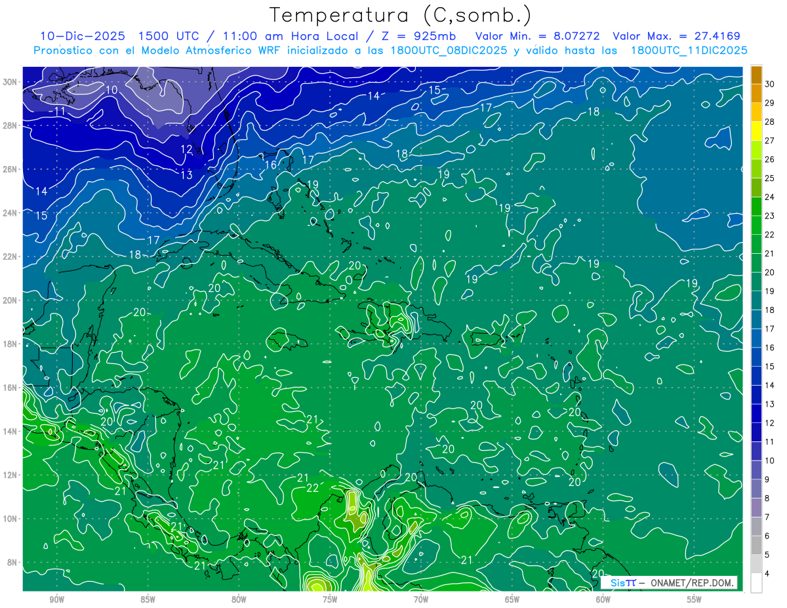Click the '7' label on the colorbar
Screen dimensions: 787x608
coord(768,517)
